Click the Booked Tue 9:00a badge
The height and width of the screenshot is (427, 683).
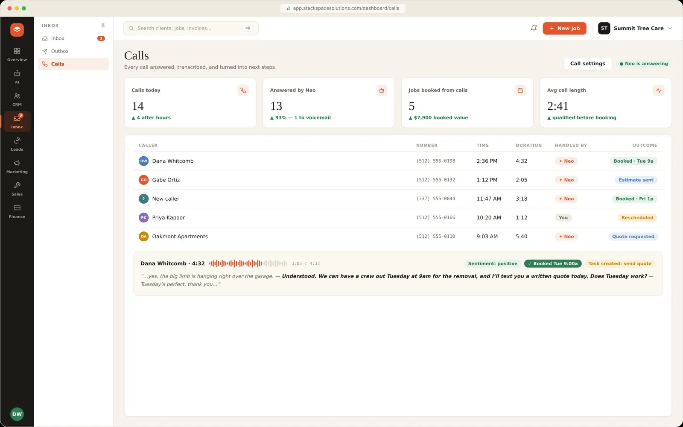pos(553,263)
